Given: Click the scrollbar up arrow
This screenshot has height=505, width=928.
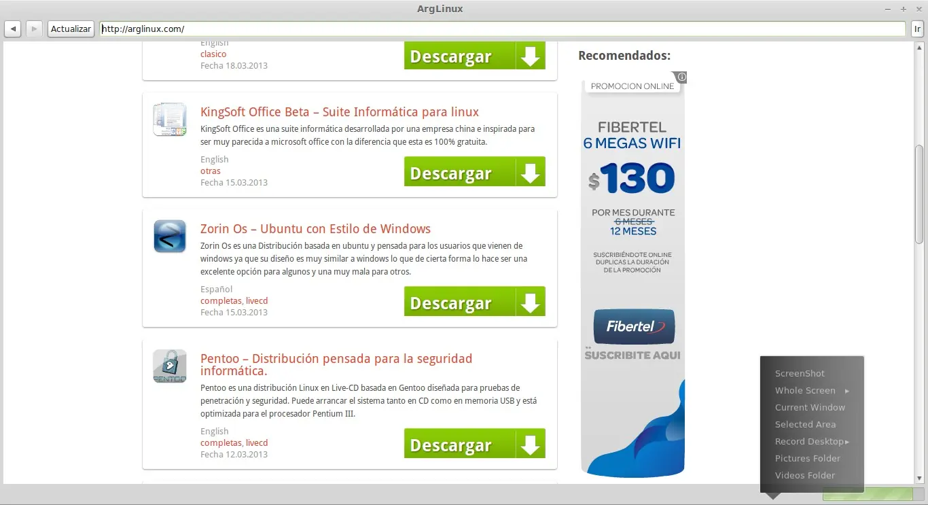Looking at the screenshot, I should [919, 46].
